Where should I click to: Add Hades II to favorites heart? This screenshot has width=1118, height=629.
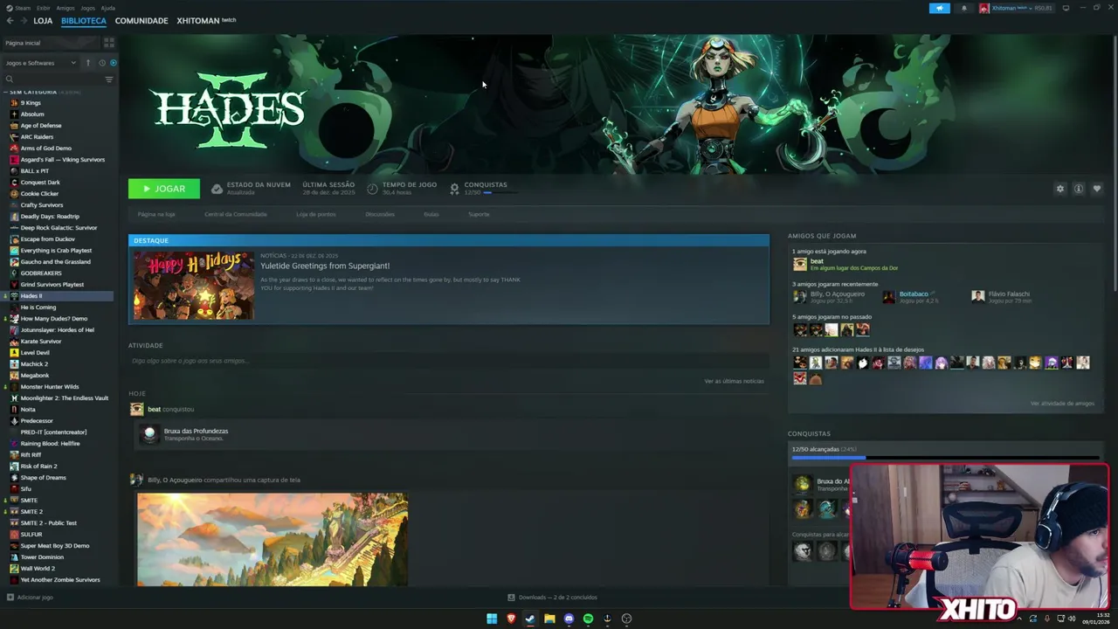tap(1097, 189)
